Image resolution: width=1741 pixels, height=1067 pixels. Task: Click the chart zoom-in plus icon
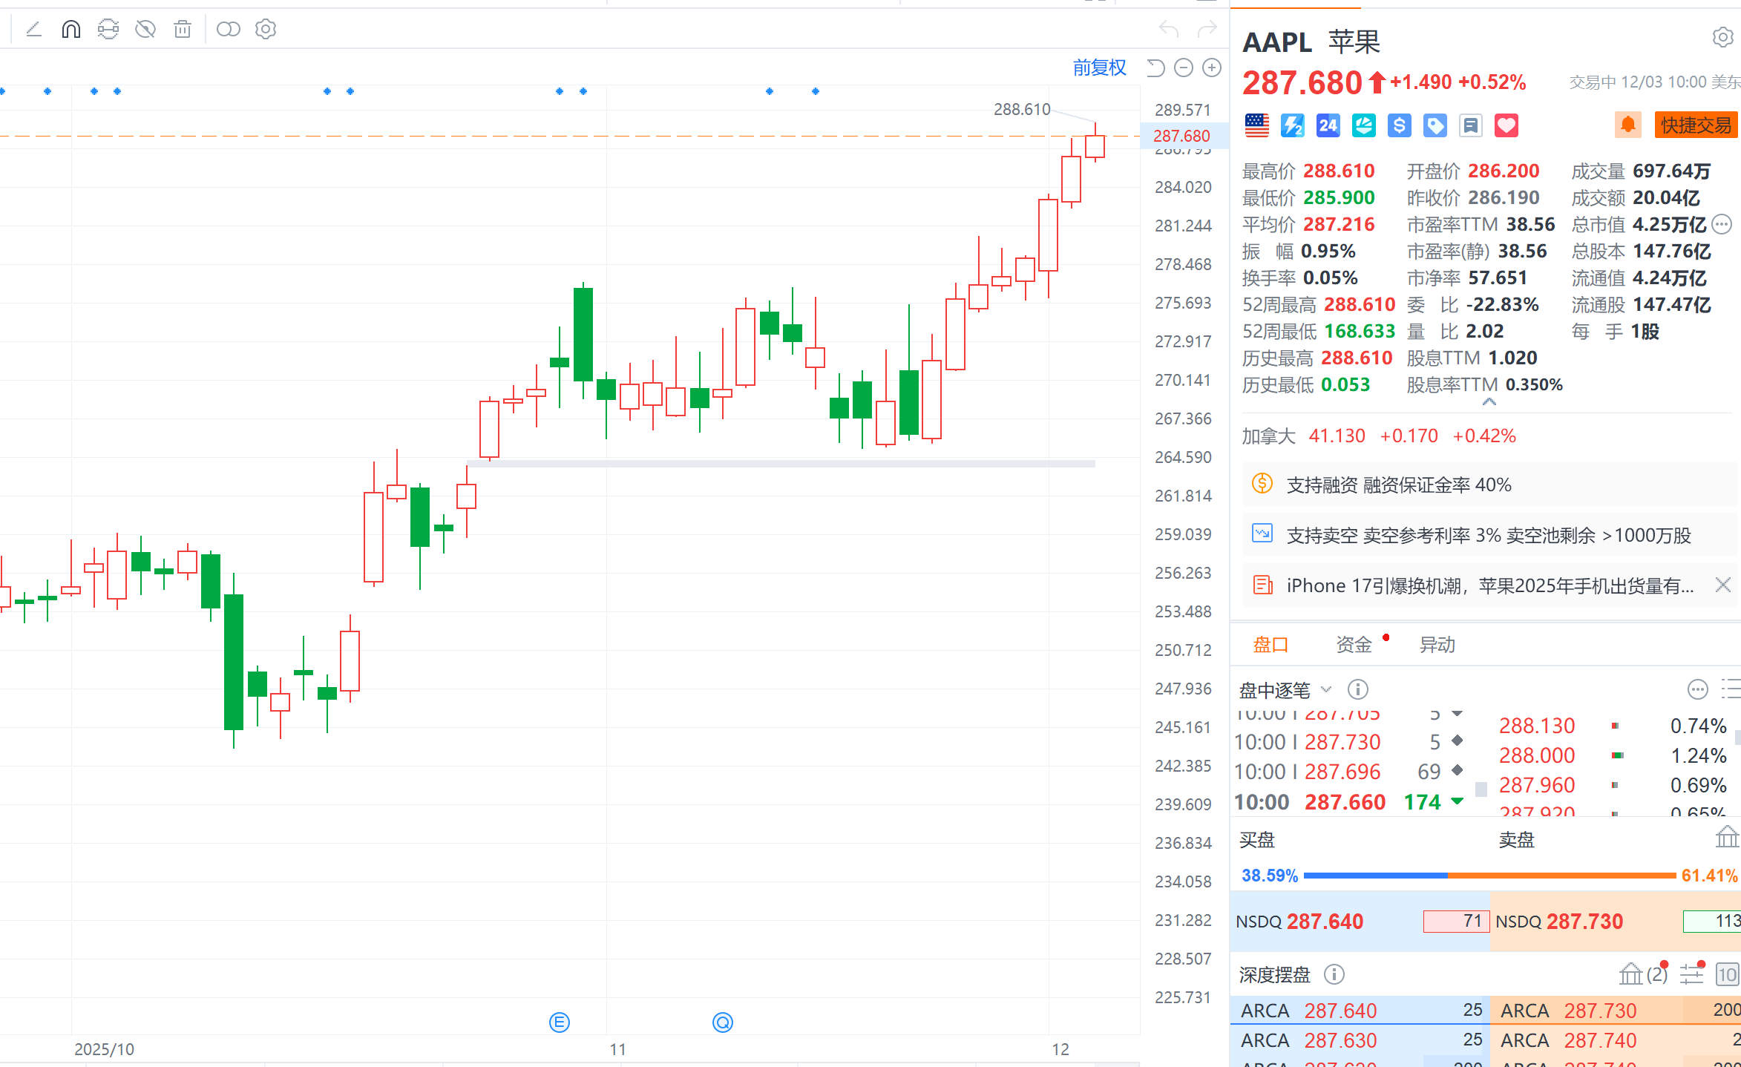click(x=1212, y=68)
